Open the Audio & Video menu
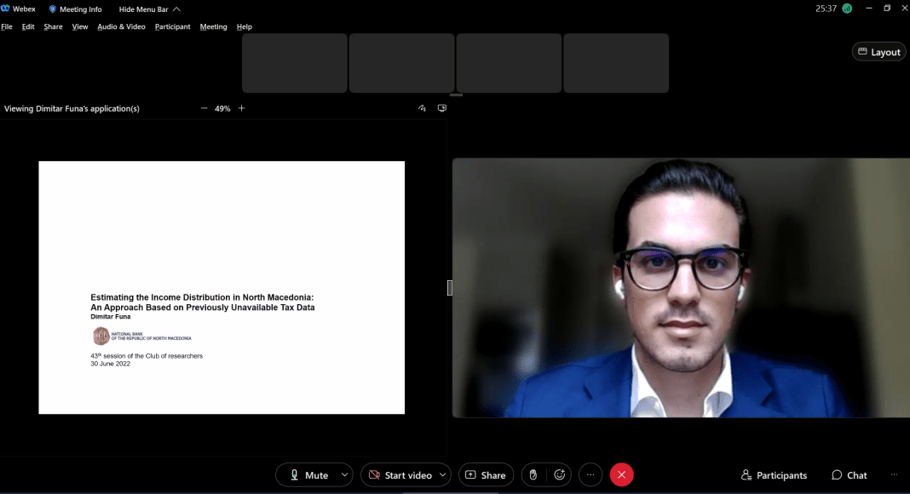 121,27
